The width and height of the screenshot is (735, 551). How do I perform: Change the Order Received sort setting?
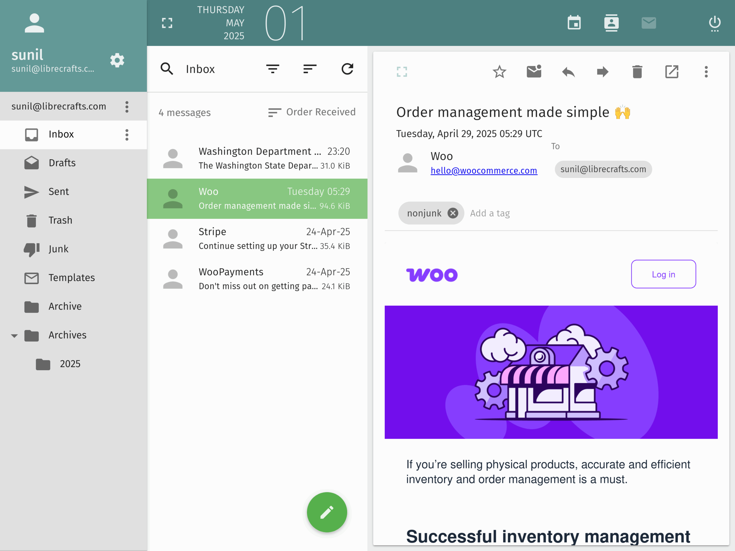(312, 112)
